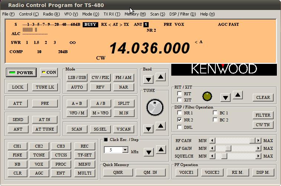The image size is (281, 186).
Task: Click the FILTER button
Action: point(263,115)
